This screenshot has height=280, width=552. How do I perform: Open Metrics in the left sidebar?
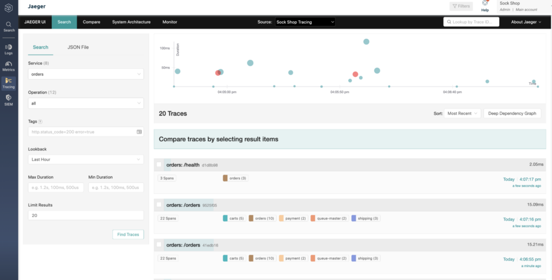[x=9, y=66]
